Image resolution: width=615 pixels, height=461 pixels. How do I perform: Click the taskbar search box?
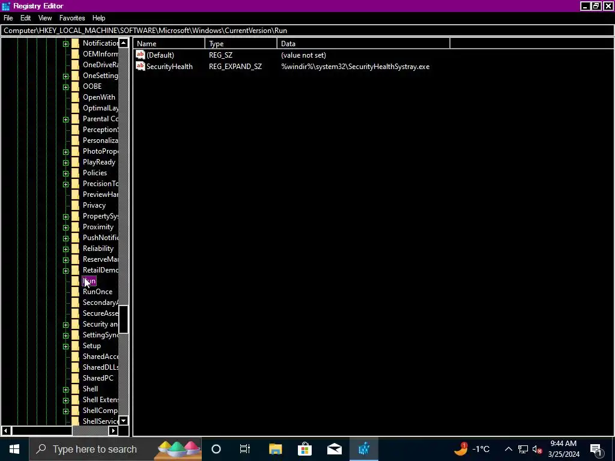click(x=115, y=449)
